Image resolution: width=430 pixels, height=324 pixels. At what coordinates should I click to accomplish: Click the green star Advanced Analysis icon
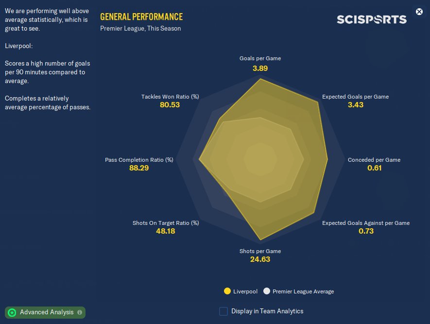[x=12, y=312]
